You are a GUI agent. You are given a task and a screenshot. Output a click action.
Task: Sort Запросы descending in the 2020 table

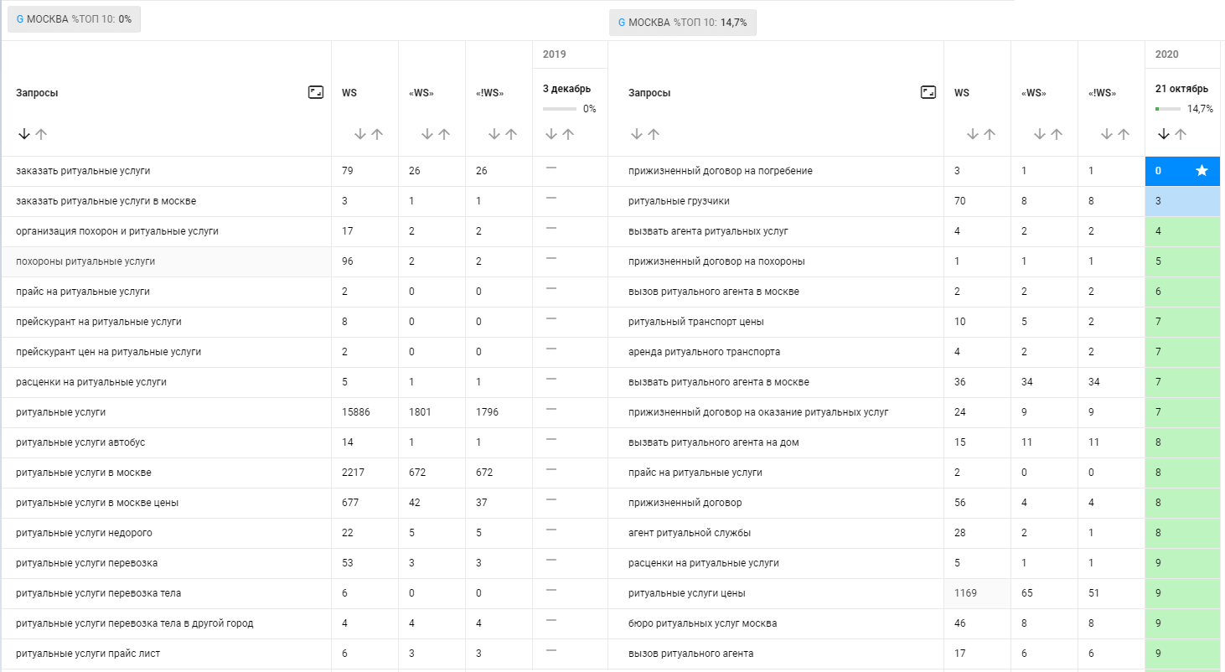click(637, 134)
